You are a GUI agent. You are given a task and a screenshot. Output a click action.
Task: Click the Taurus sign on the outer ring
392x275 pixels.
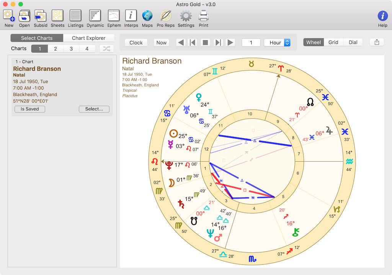pyautogui.click(x=251, y=64)
